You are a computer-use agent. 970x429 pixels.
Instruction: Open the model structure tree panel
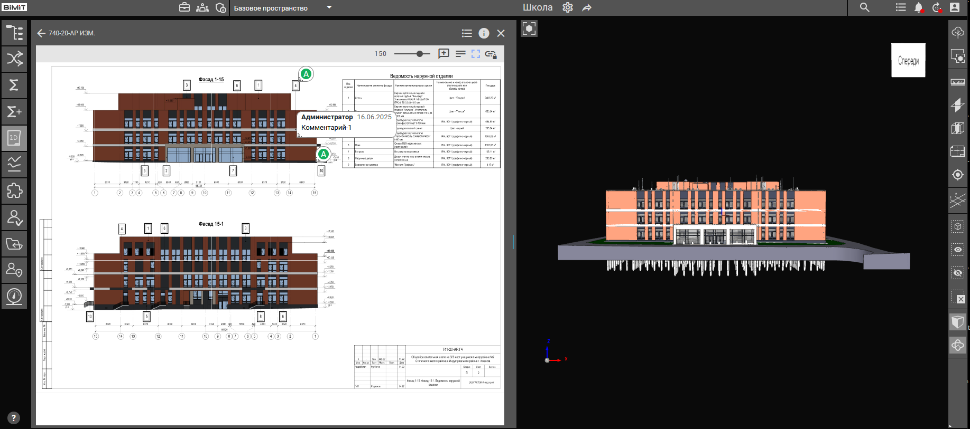(14, 33)
